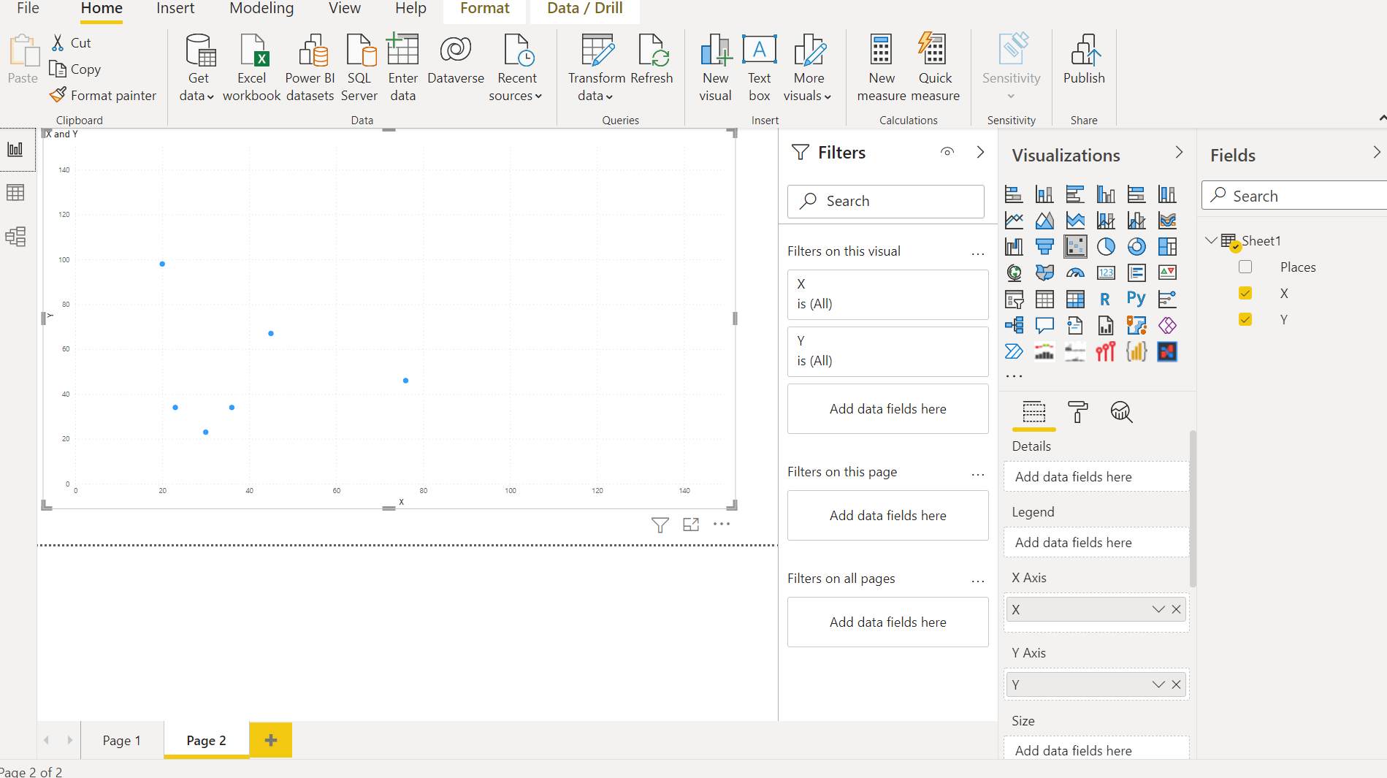Open Model view in left sidebar
This screenshot has width=1387, height=778.
click(x=15, y=237)
